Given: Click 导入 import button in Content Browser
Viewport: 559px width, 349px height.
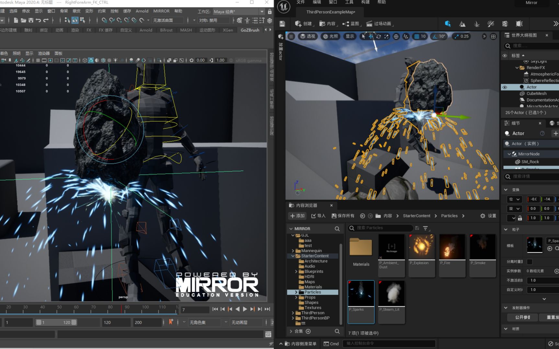Looking at the screenshot, I should [x=318, y=216].
